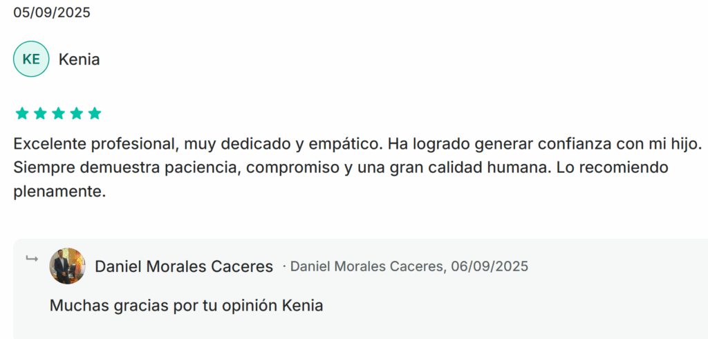Screen dimensions: 708x339
Task: Click the word Kenia in the reply
Action: (303, 305)
